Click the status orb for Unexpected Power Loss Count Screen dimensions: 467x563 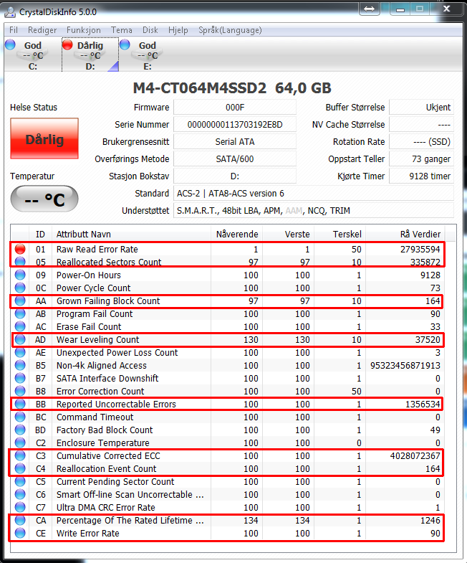tap(20, 352)
